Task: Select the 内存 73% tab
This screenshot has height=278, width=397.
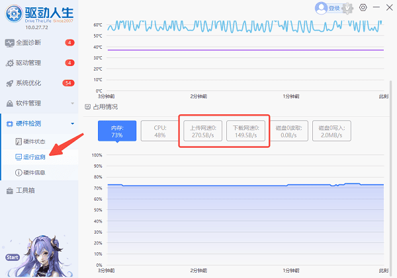Action: pyautogui.click(x=117, y=131)
